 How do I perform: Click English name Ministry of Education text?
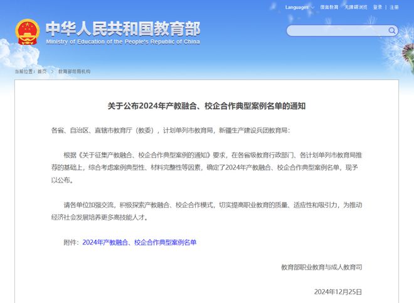click(x=123, y=42)
